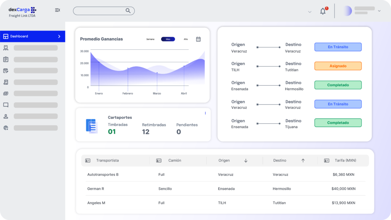Collapse the sidebar using the menu icon
The image size is (391, 220).
[x=58, y=10]
